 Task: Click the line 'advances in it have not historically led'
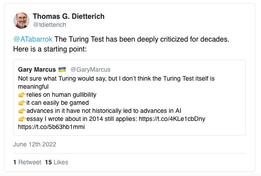[104, 111]
